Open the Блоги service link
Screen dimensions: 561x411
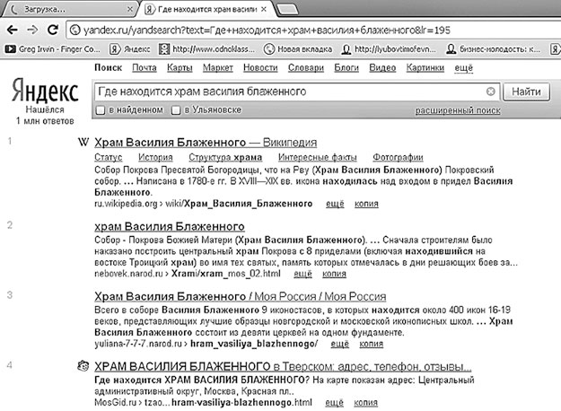point(346,68)
